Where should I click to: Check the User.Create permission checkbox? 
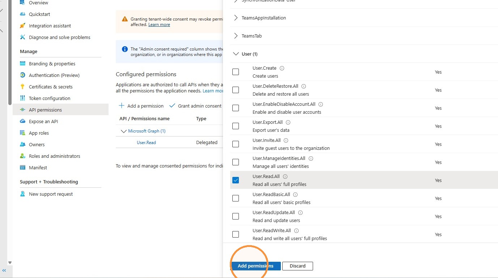point(236,72)
